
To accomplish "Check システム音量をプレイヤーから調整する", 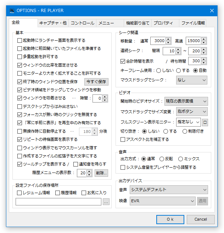I will 123,167.
